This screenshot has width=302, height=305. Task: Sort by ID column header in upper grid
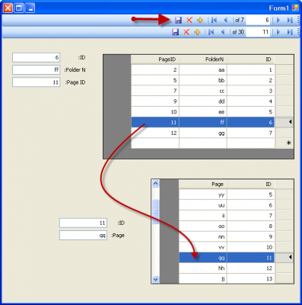[251, 59]
